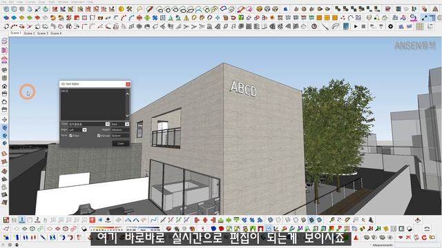This screenshot has width=442, height=248.
Task: Switch to the Scene 1 tab
Action: click(x=16, y=33)
